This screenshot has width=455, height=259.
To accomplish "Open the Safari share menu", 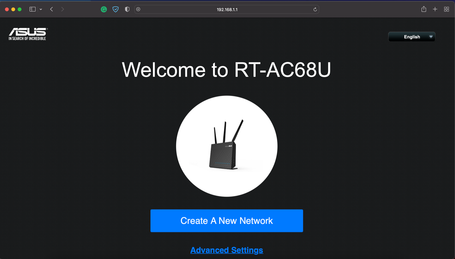I will (424, 9).
